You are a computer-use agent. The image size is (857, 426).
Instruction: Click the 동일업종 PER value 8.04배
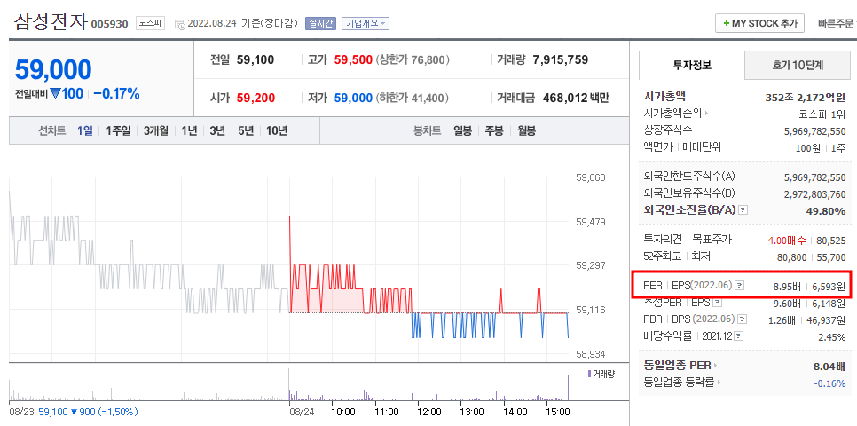(829, 367)
